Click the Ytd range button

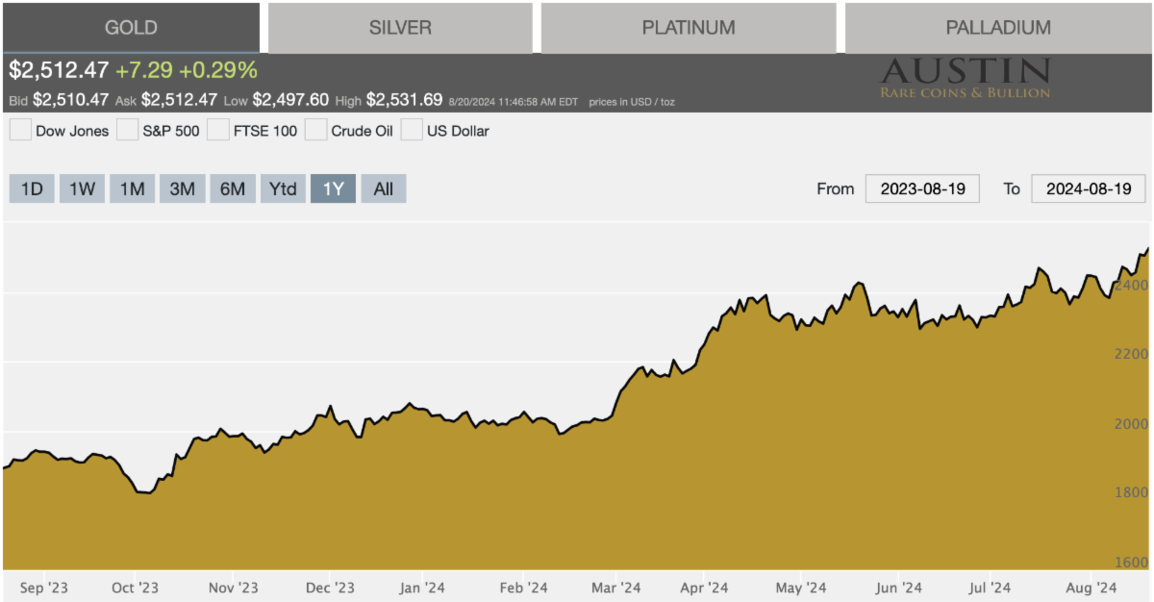point(283,188)
